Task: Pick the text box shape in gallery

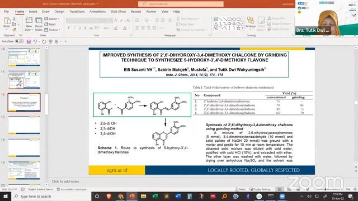Action: 216,19
